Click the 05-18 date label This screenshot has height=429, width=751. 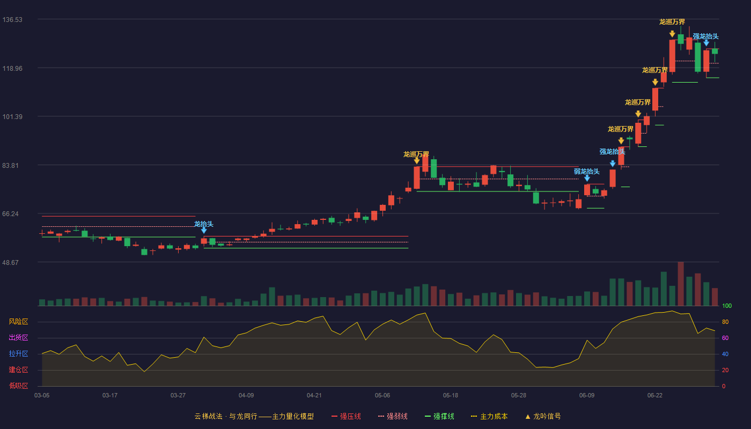(x=451, y=395)
